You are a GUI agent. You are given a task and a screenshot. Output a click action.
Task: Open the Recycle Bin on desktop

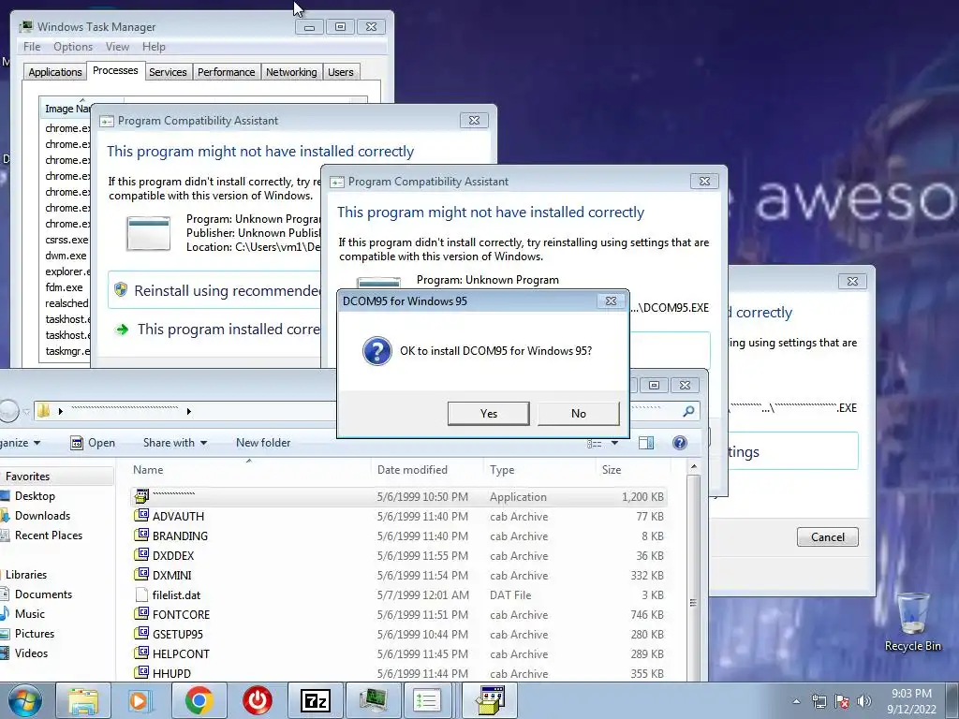point(912,622)
